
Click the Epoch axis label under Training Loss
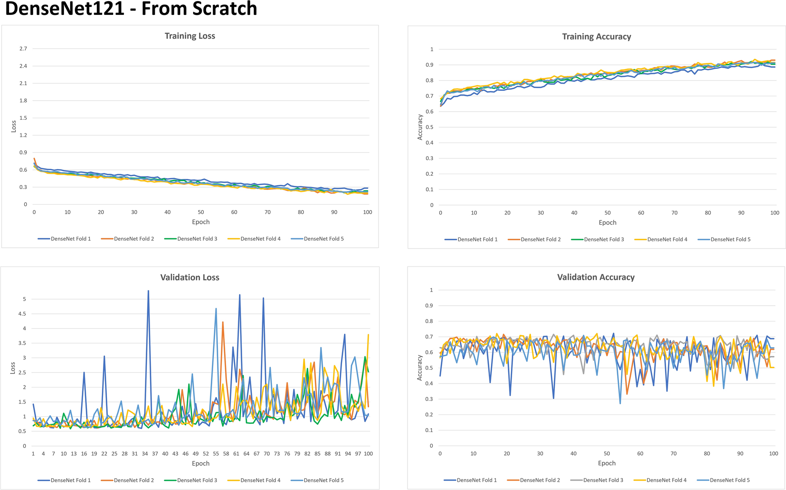coord(201,222)
